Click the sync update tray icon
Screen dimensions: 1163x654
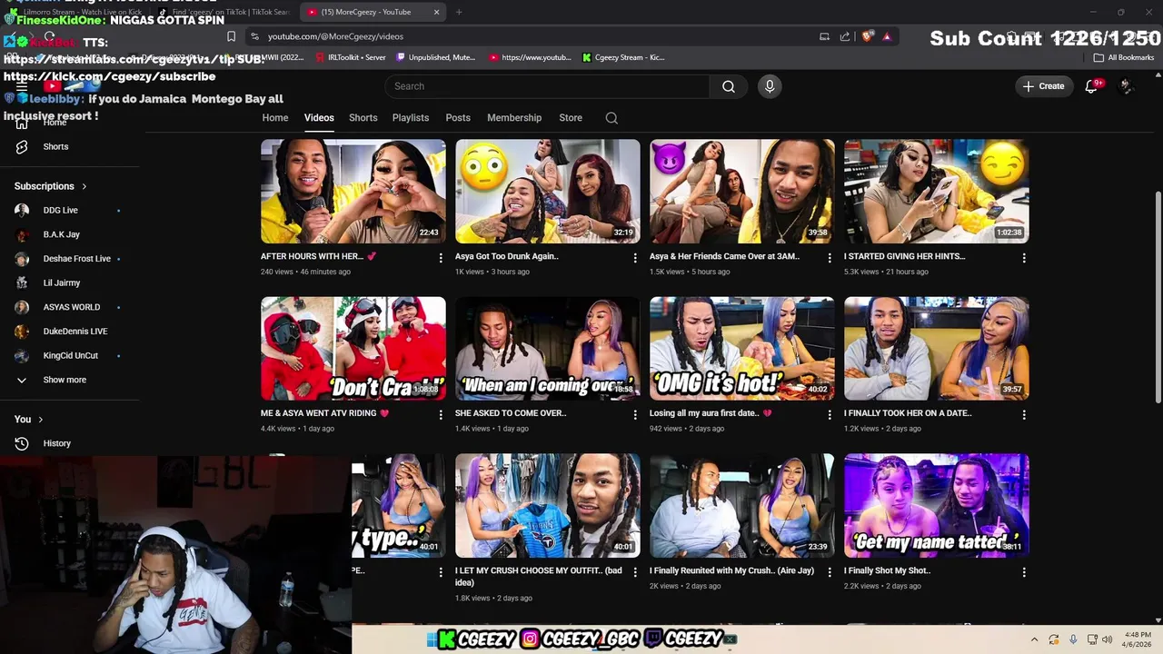coord(1054,639)
